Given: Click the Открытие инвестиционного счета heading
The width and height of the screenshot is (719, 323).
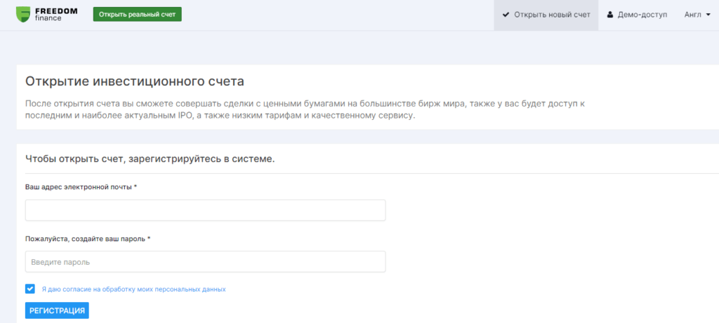Looking at the screenshot, I should click(x=135, y=81).
